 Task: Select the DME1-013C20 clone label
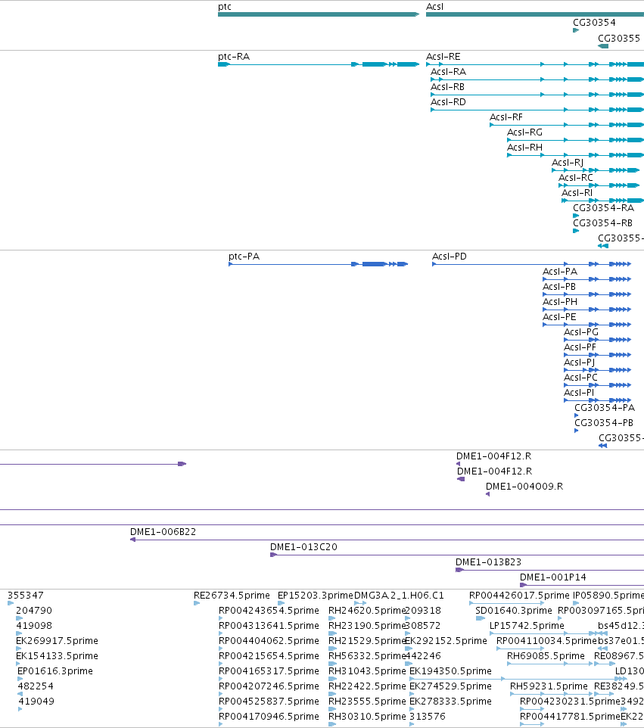(303, 547)
